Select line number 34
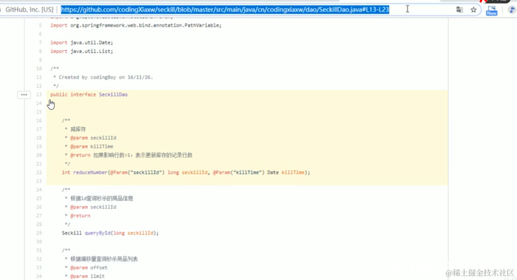The image size is (517, 280). (39, 276)
